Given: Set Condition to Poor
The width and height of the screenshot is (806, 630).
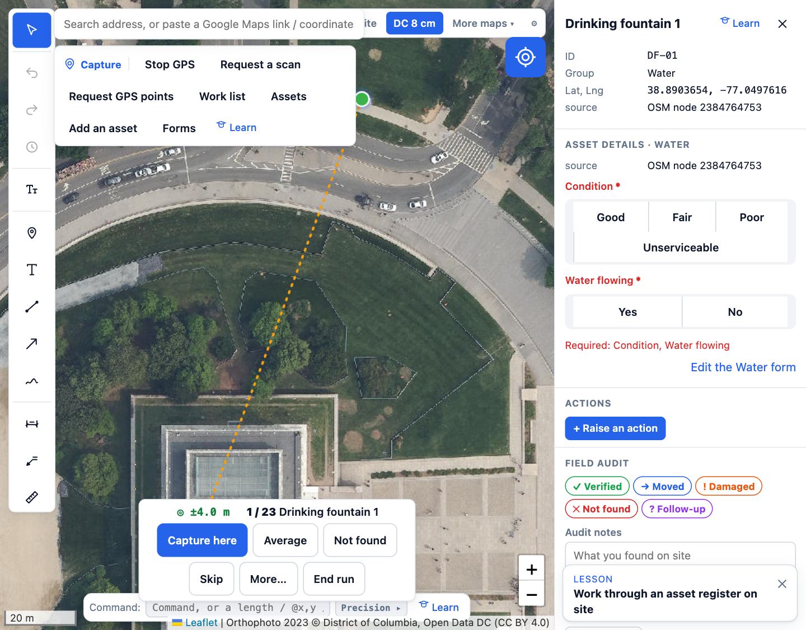Looking at the screenshot, I should 752,217.
